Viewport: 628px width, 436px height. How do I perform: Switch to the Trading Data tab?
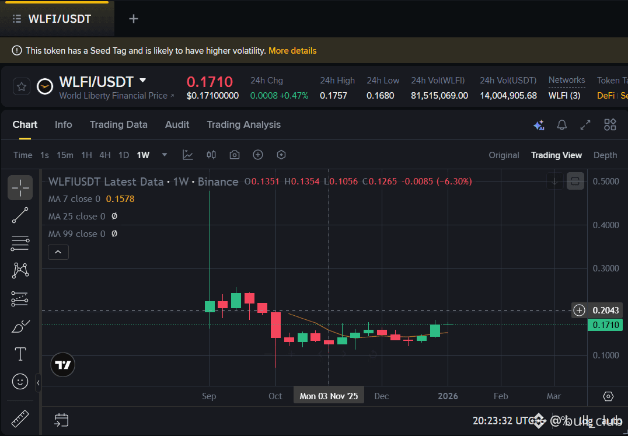coord(118,125)
